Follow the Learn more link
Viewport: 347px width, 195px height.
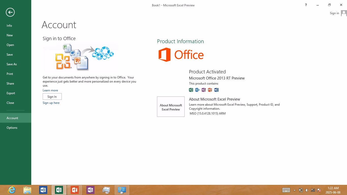pyautogui.click(x=50, y=90)
